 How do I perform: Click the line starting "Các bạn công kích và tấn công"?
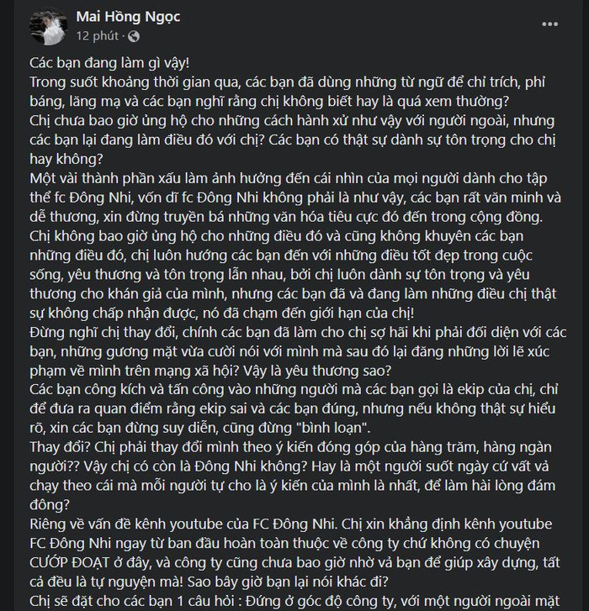(294, 389)
